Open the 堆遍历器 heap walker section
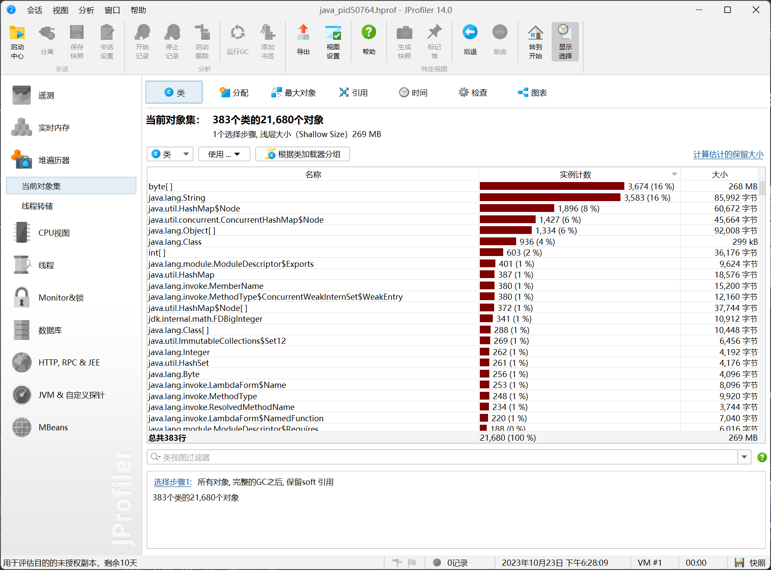Viewport: 771px width, 570px height. [x=71, y=160]
